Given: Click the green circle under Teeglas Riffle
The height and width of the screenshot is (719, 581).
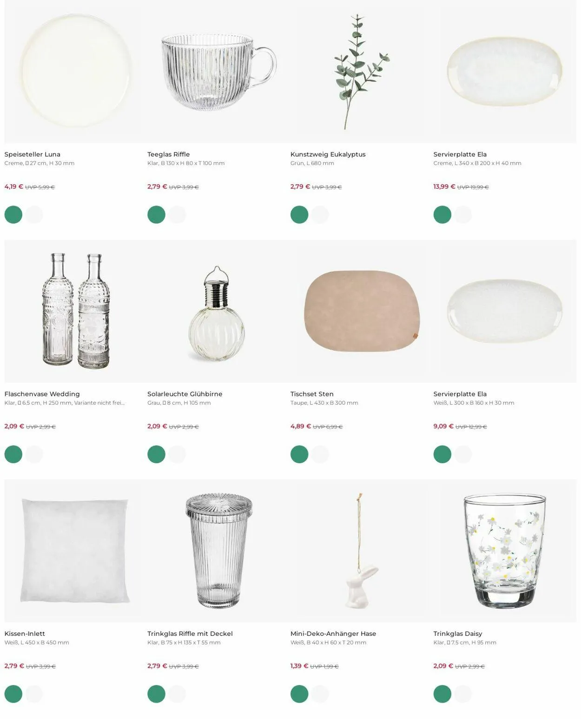Looking at the screenshot, I should tap(156, 215).
